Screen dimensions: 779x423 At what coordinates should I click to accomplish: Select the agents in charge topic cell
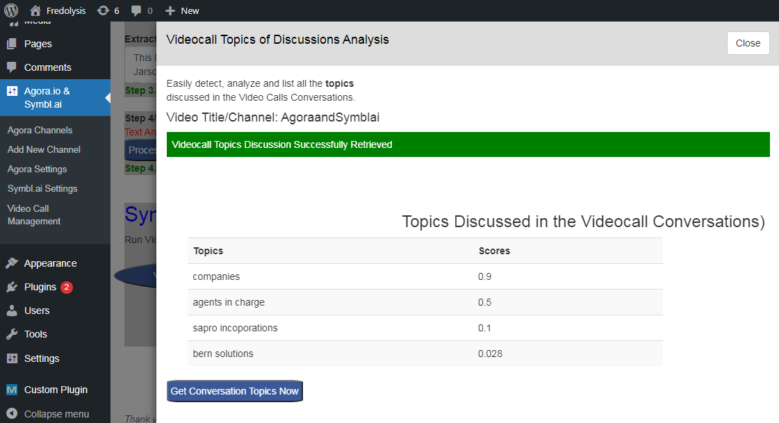(x=229, y=302)
